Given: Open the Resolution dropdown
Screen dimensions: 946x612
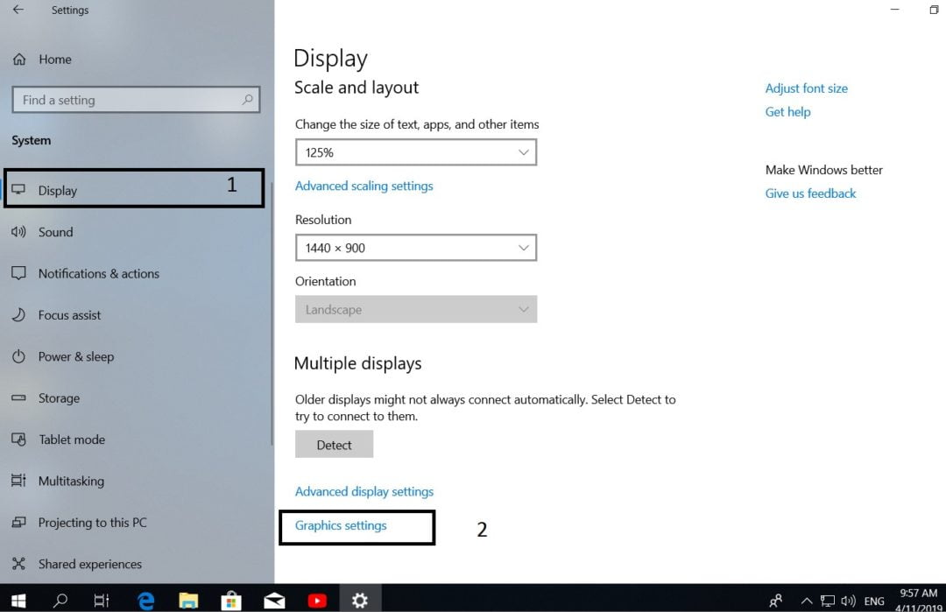Looking at the screenshot, I should click(416, 248).
